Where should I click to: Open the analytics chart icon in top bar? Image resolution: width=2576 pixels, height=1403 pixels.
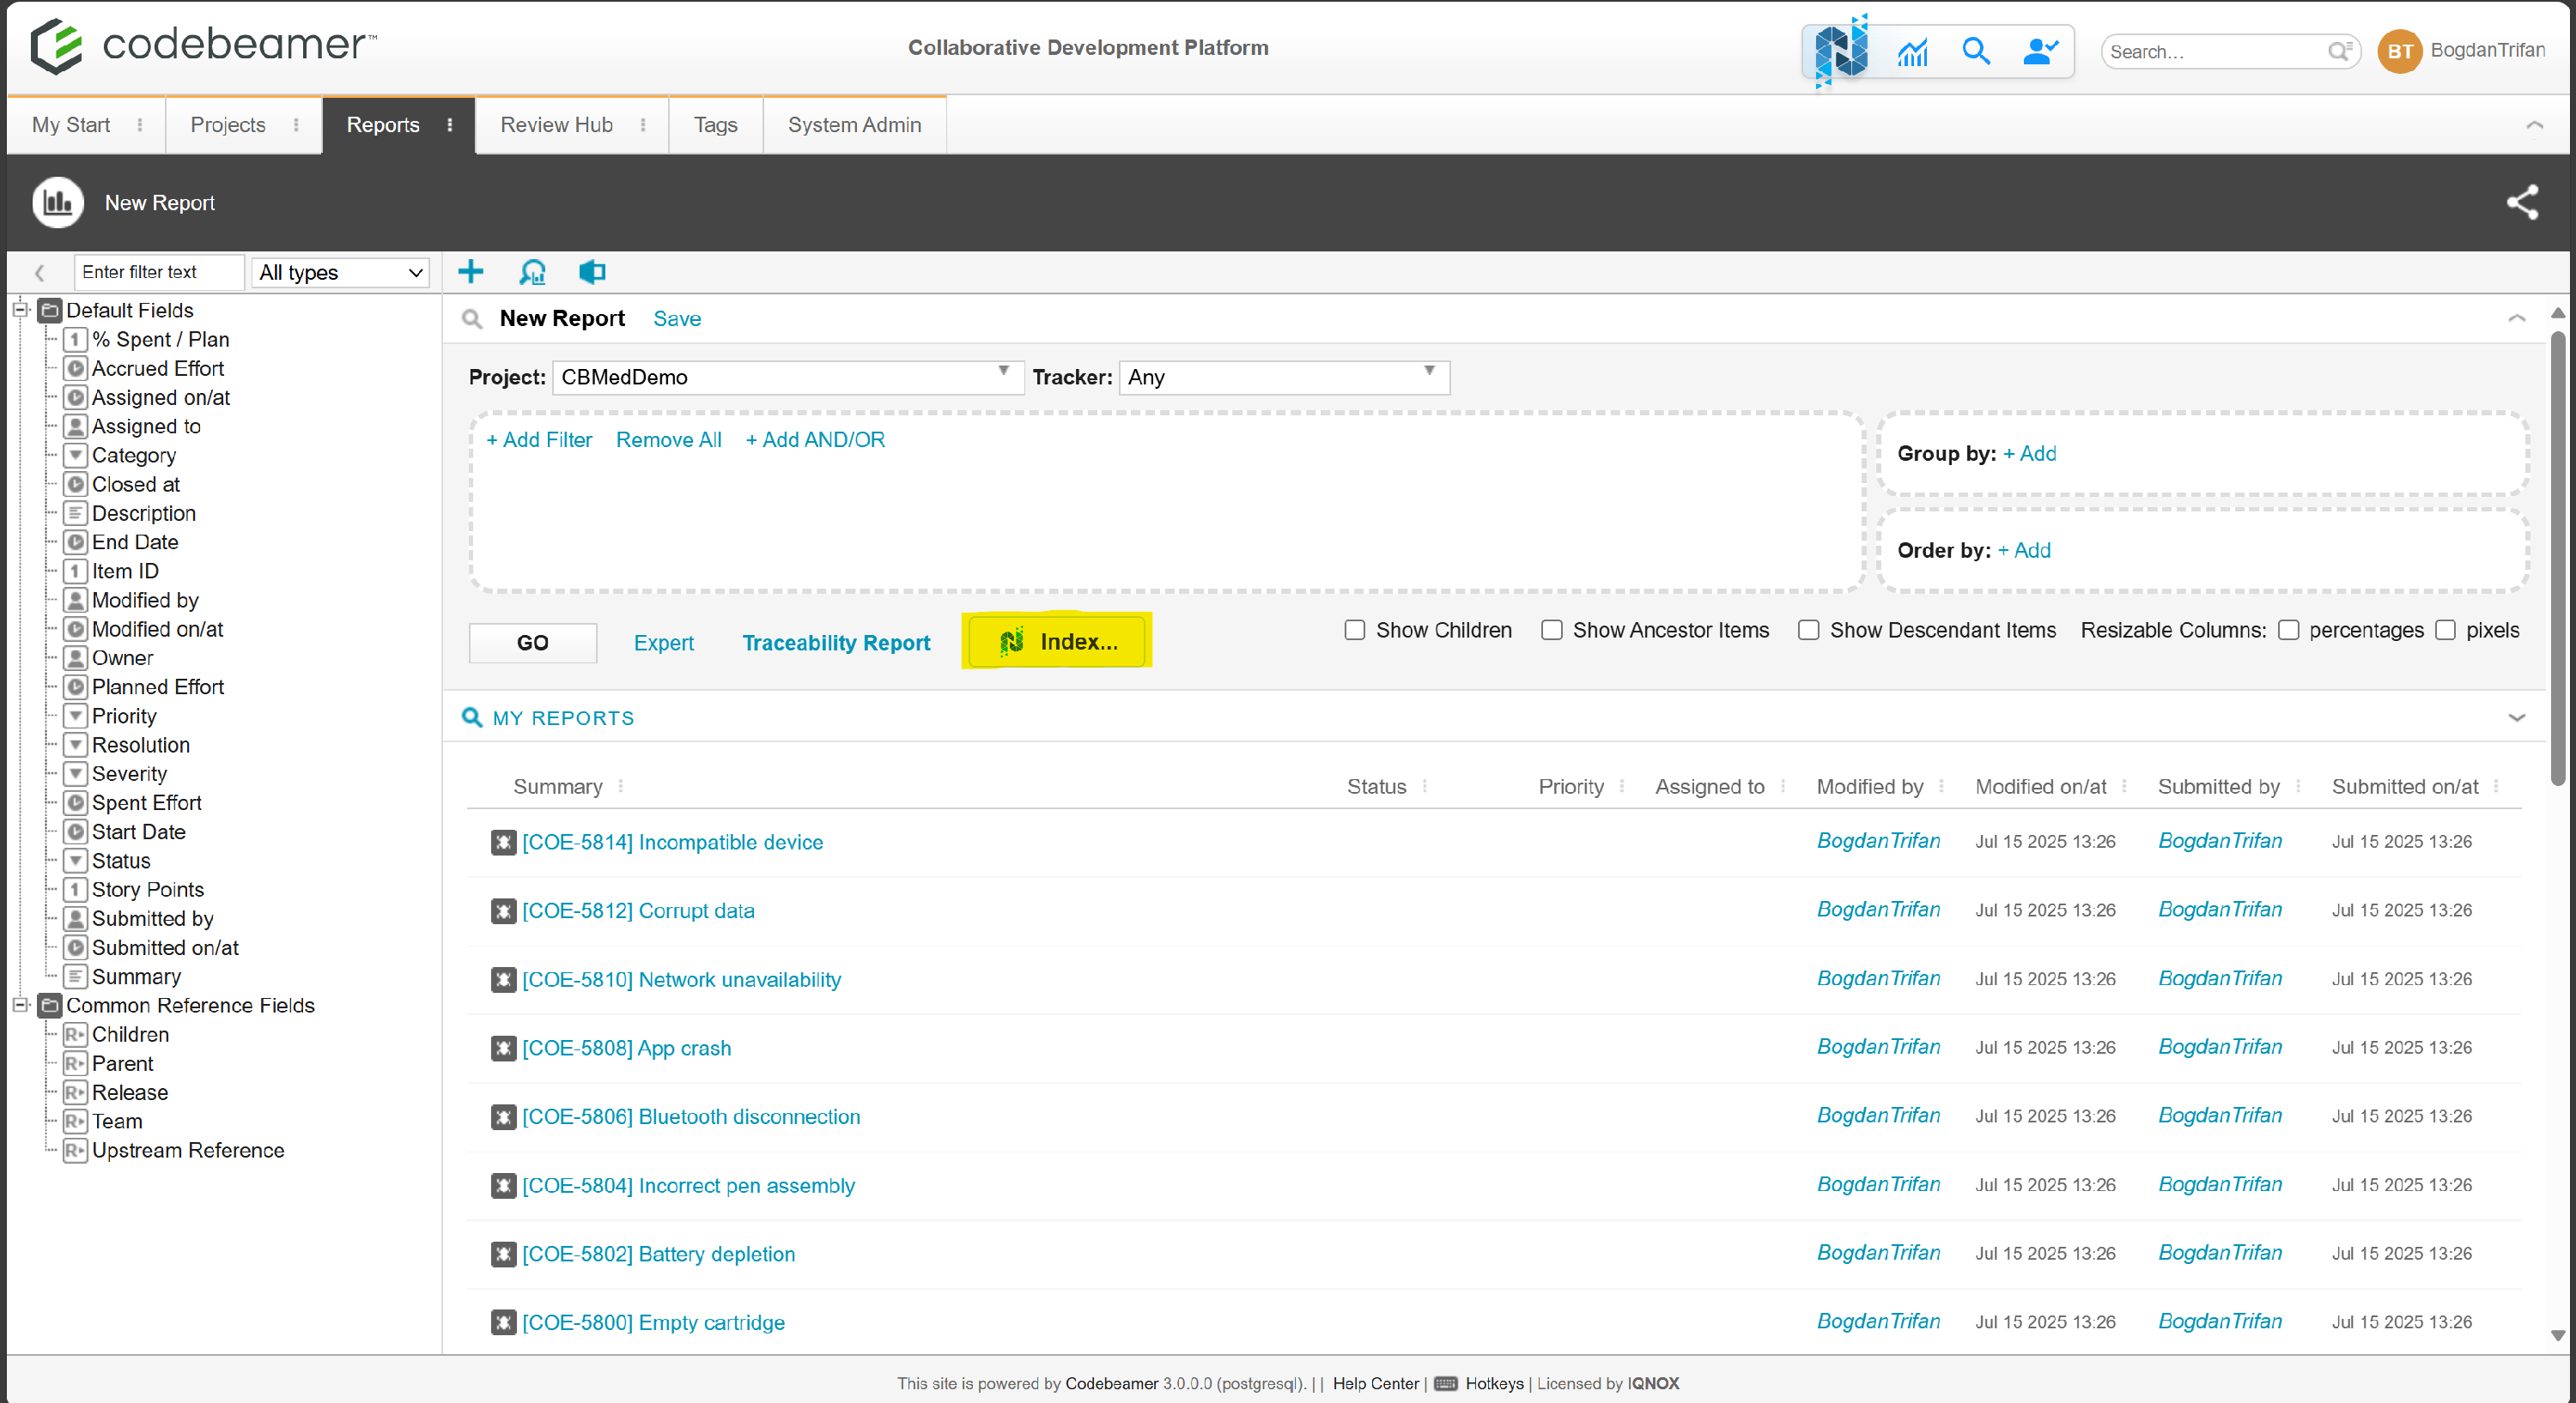tap(1912, 52)
